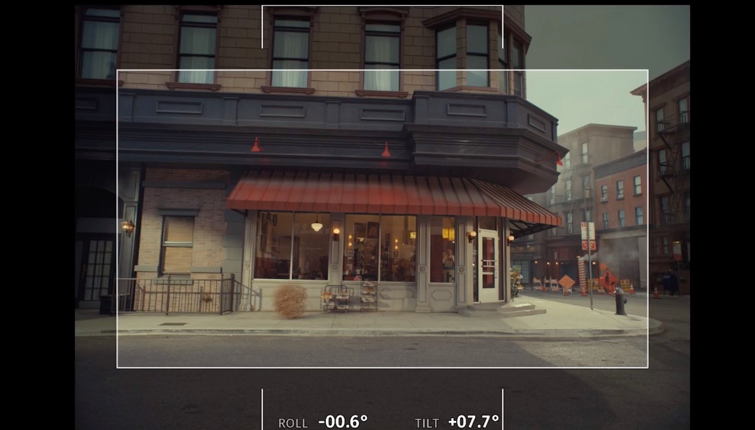The height and width of the screenshot is (430, 755).
Task: Click the inner frame's bottom-left corner
Action: [117, 368]
